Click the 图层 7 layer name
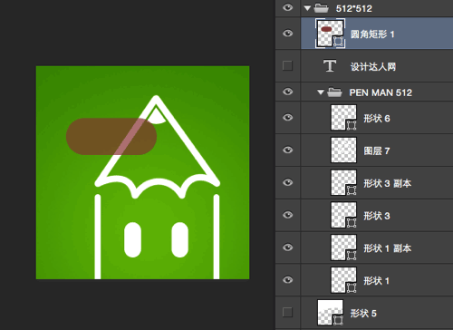The height and width of the screenshot is (330, 453). [x=377, y=150]
